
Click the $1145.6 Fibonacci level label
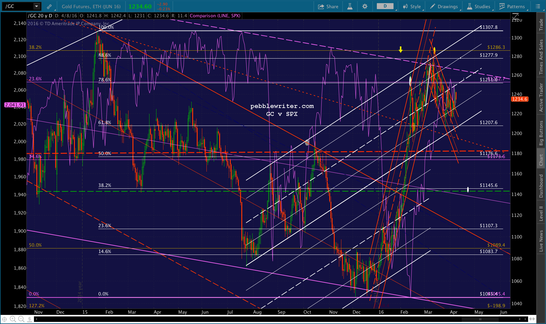click(488, 185)
